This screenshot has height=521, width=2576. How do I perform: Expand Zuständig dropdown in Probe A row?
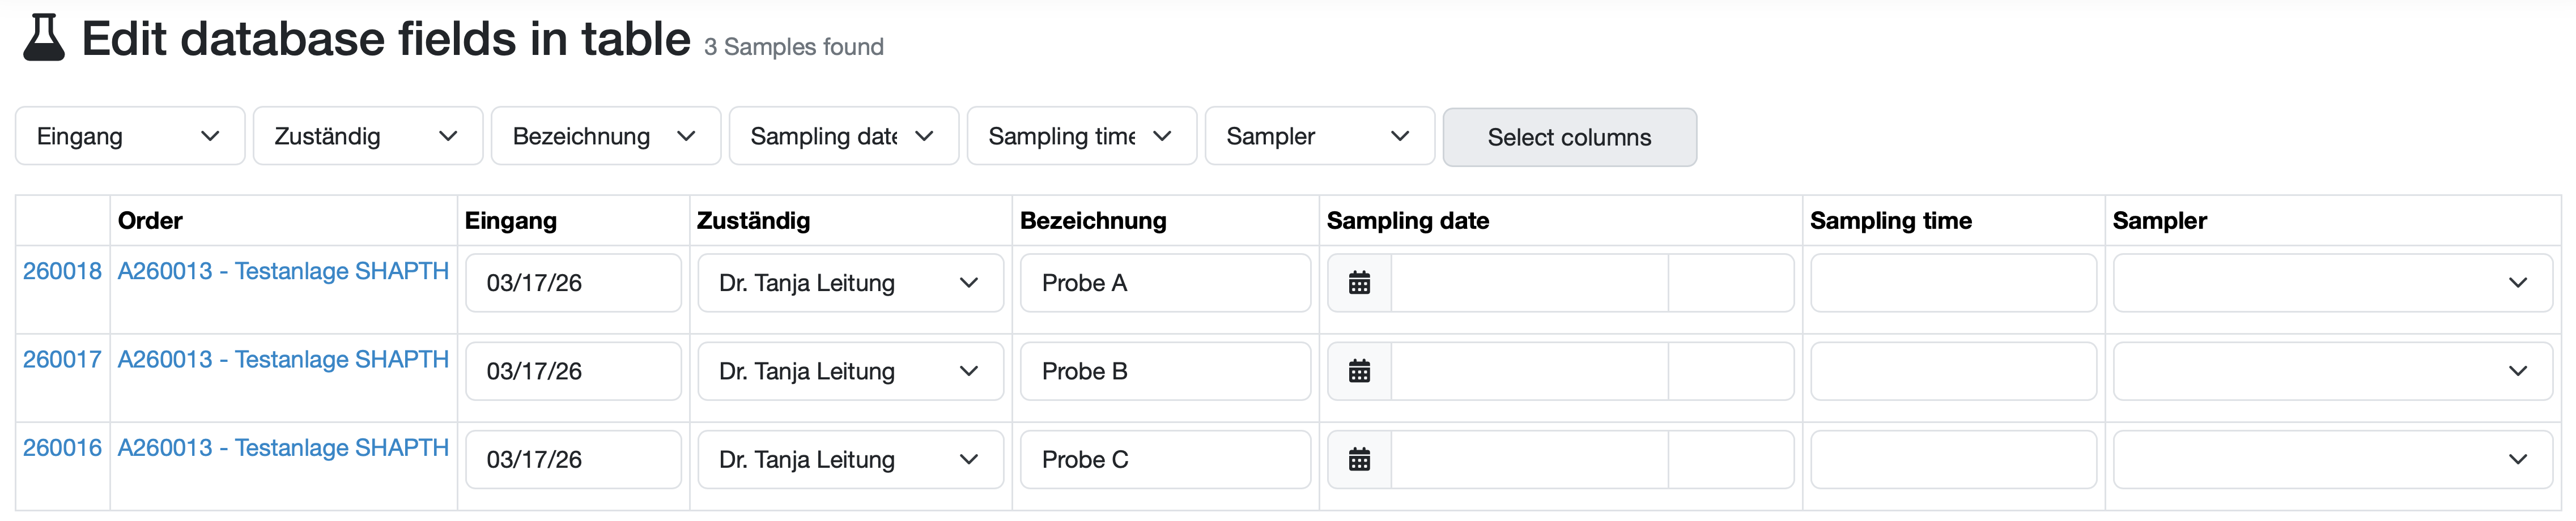(850, 283)
